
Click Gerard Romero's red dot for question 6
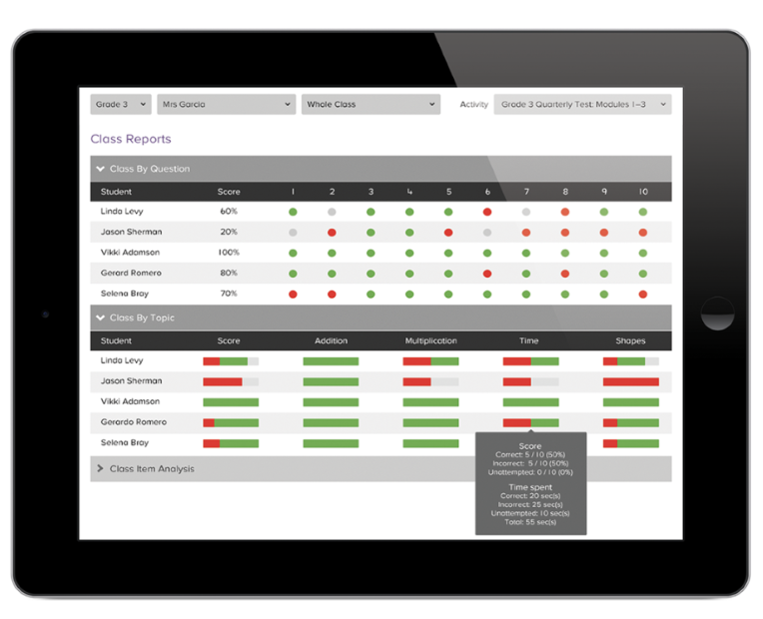pos(487,274)
